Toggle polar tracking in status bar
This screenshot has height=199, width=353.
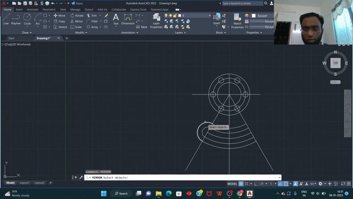[261, 184]
